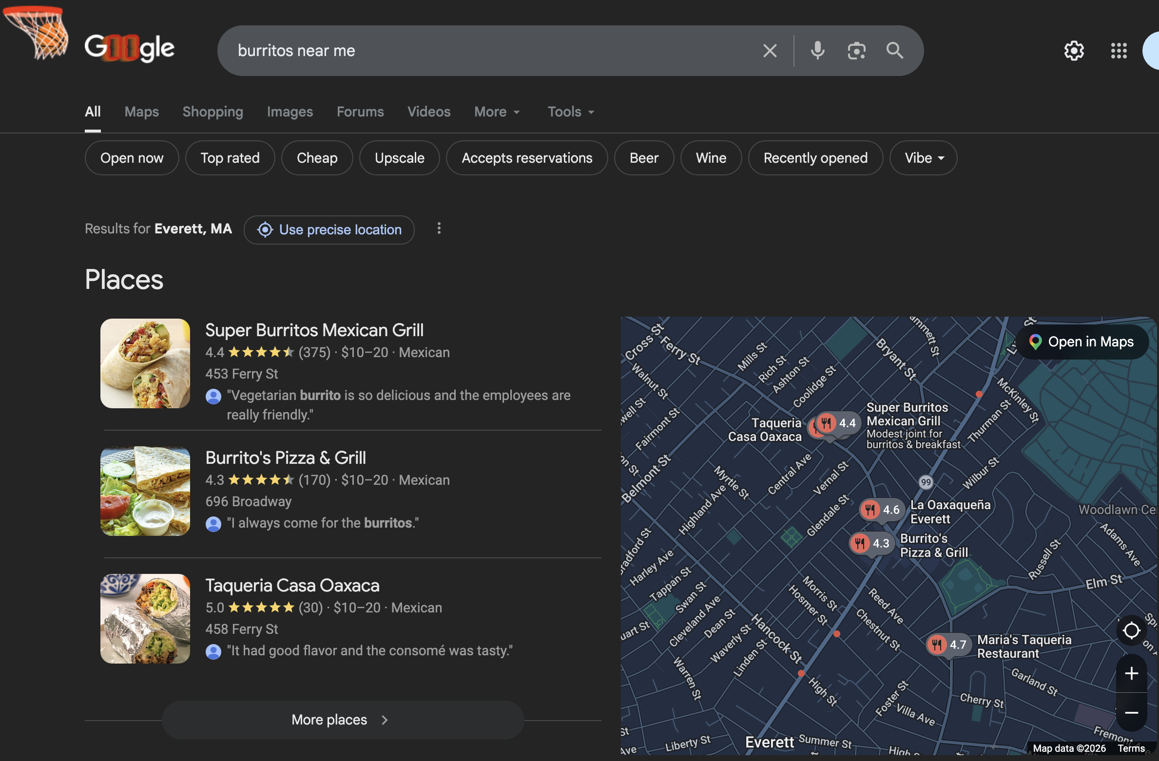Image resolution: width=1159 pixels, height=761 pixels.
Task: Click the profile avatar in the corner
Action: point(1153,50)
